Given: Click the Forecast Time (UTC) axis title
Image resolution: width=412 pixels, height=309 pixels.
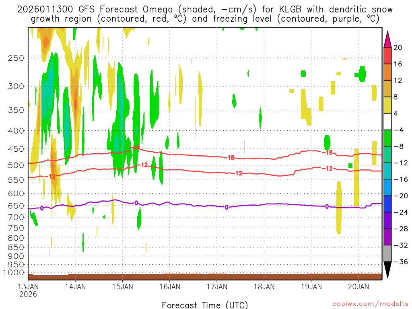Looking at the screenshot, I should tap(205, 305).
